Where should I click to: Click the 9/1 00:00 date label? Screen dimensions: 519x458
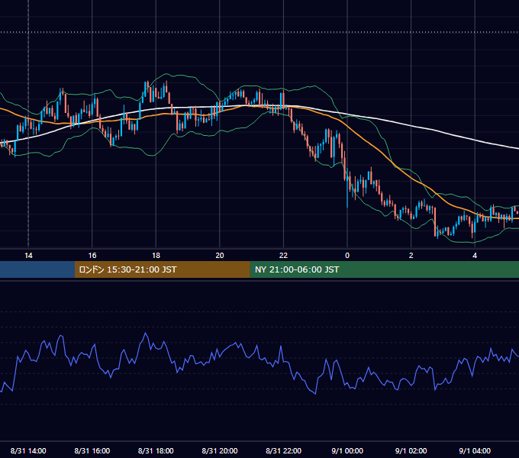pos(347,450)
